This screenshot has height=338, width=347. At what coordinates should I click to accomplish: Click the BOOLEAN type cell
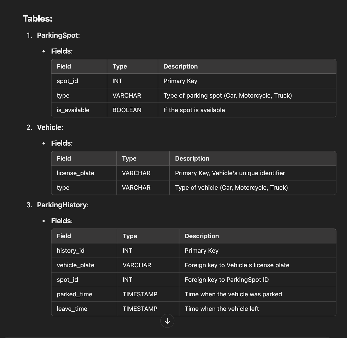pyautogui.click(x=127, y=110)
